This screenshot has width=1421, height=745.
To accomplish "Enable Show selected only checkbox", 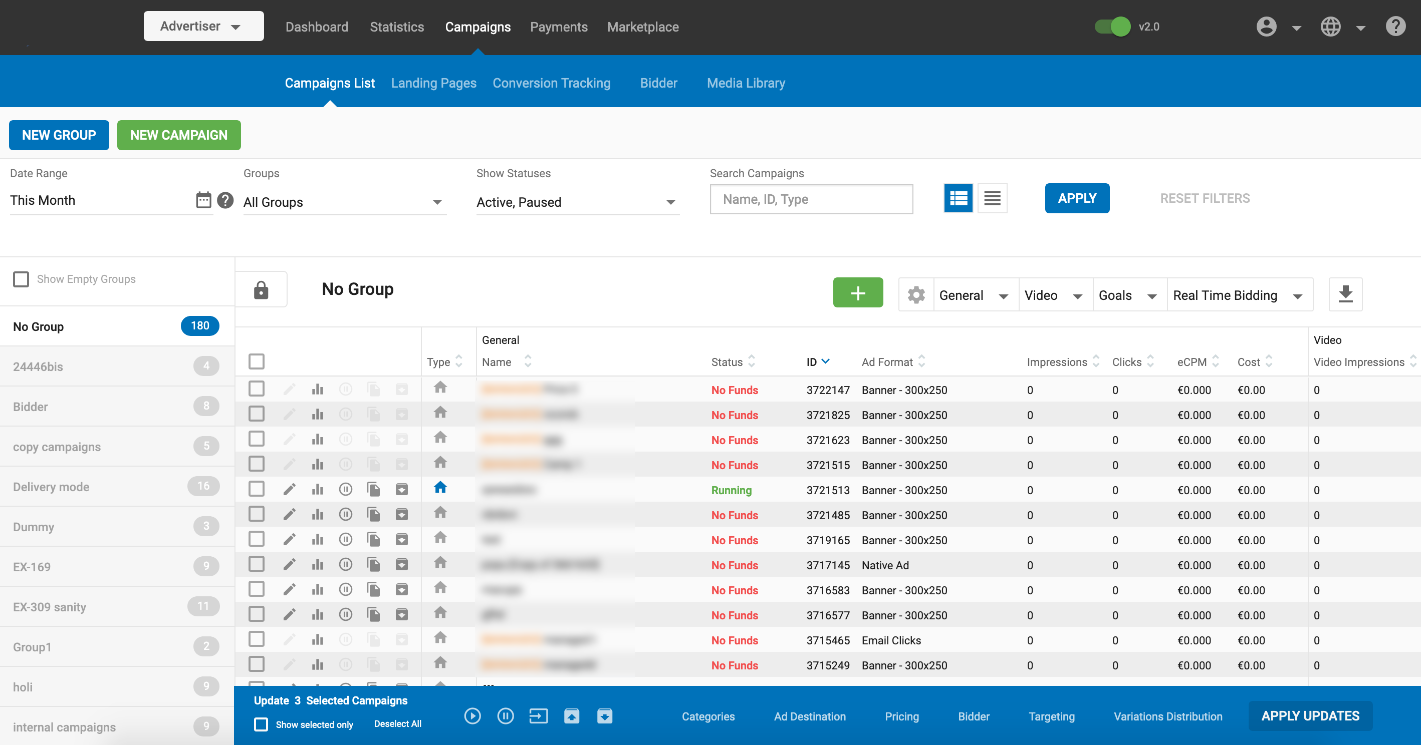I will pos(261,724).
